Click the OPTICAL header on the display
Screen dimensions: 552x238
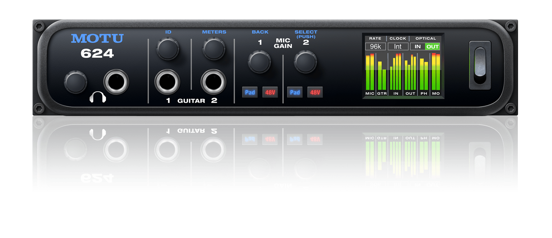[x=426, y=38]
